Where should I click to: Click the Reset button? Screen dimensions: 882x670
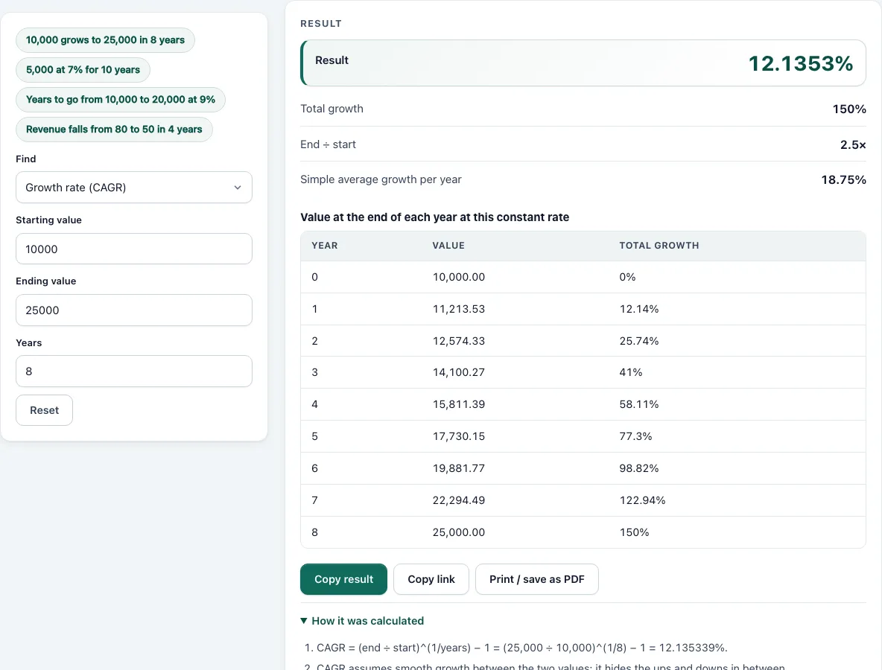pos(45,410)
